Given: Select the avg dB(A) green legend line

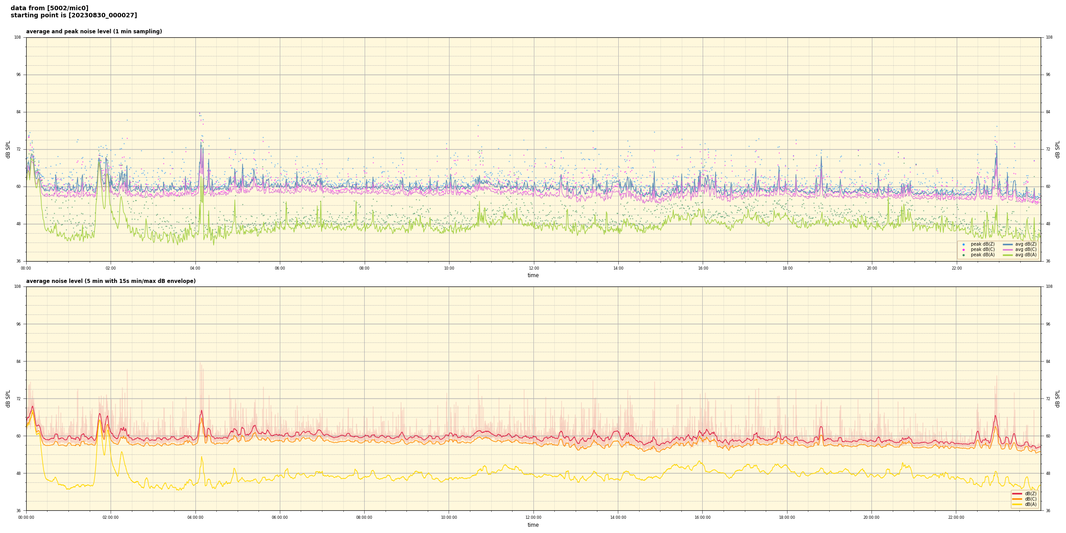Looking at the screenshot, I should click(x=1008, y=255).
